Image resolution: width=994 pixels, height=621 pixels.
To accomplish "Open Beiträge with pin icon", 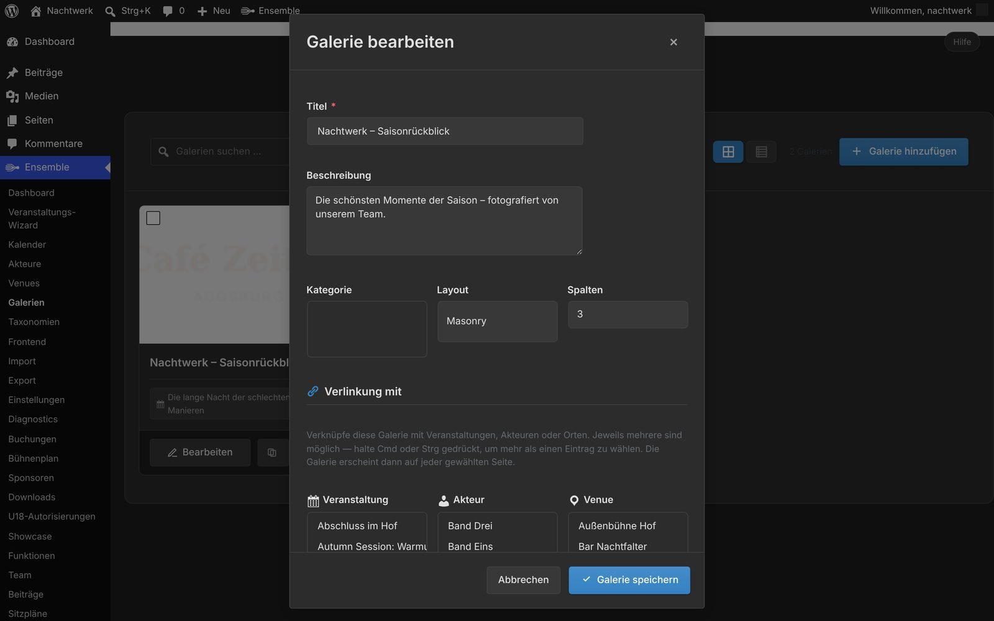I will [x=55, y=73].
